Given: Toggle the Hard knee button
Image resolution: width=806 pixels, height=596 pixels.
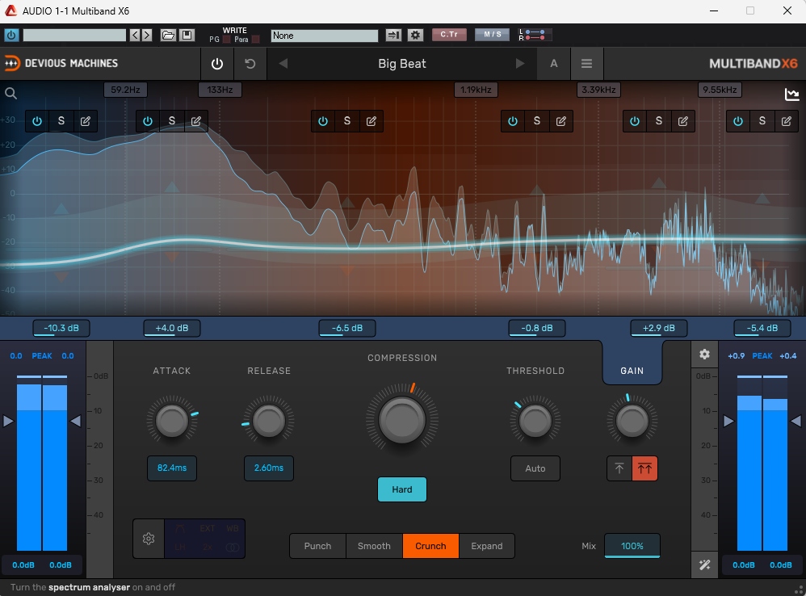Looking at the screenshot, I should point(402,489).
